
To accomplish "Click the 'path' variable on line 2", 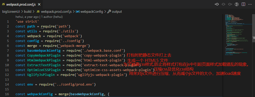I will 31,26.
